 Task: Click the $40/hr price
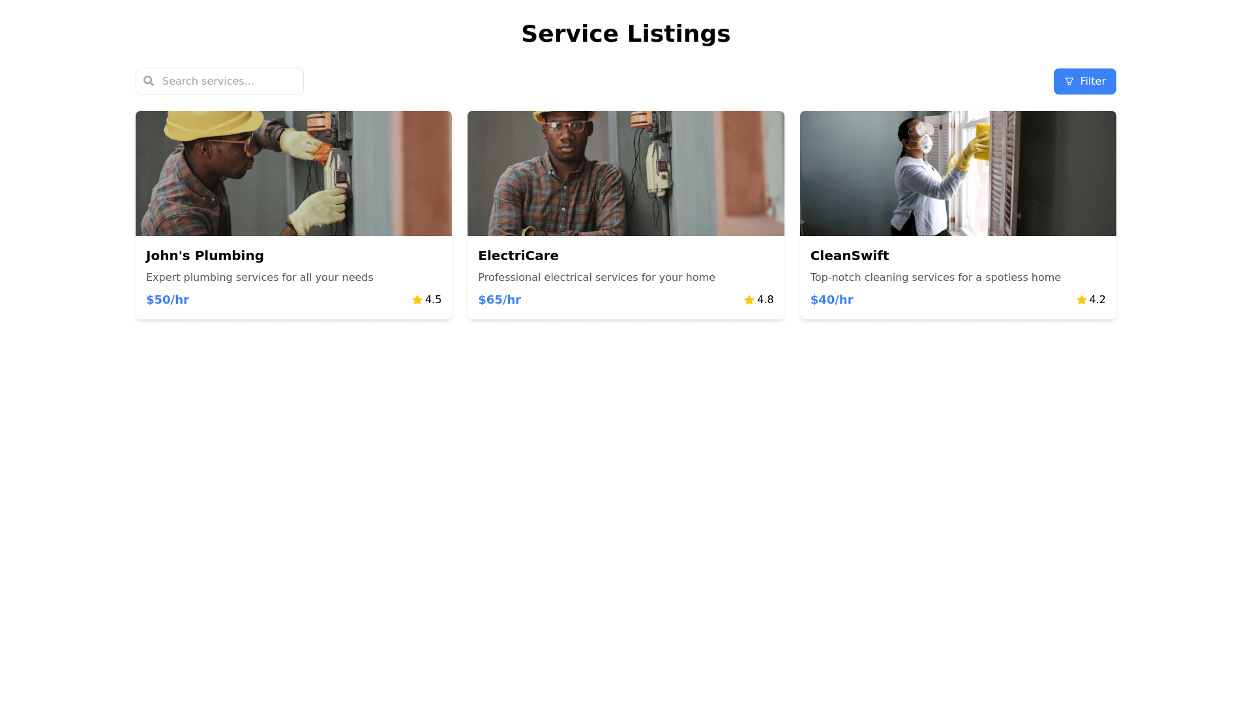point(831,300)
